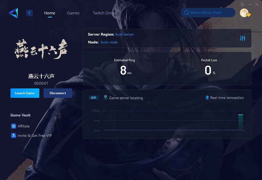Open Invite & Get Free VIP

coord(35,135)
